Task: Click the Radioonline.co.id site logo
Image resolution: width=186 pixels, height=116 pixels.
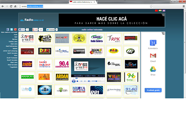Action: tap(32, 20)
